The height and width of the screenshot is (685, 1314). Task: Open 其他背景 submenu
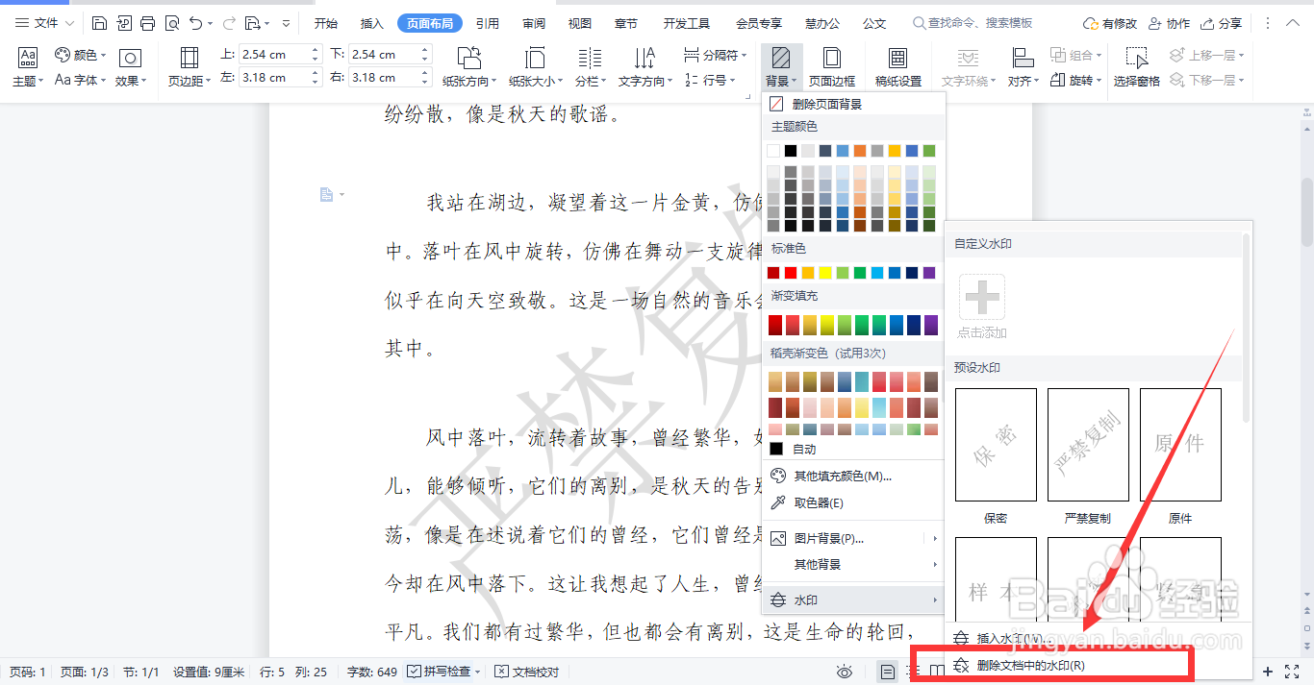(x=854, y=564)
